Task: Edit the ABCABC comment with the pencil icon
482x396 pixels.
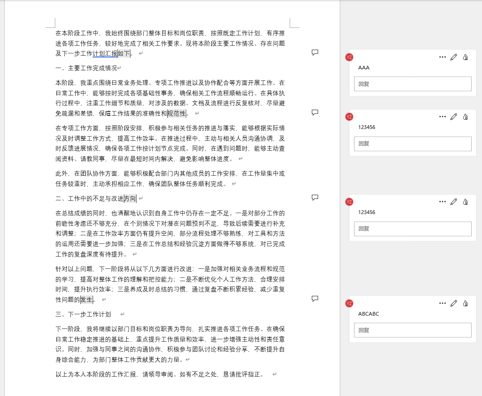Action: pyautogui.click(x=454, y=303)
